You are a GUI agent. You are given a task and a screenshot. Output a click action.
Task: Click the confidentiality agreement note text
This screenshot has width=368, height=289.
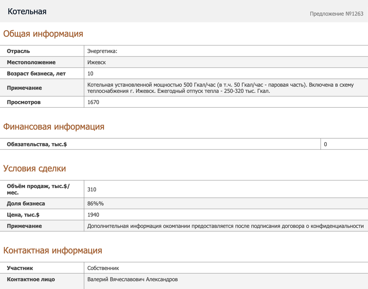(226, 226)
